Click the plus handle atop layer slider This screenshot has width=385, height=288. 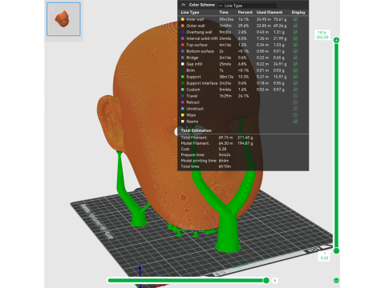point(336,40)
